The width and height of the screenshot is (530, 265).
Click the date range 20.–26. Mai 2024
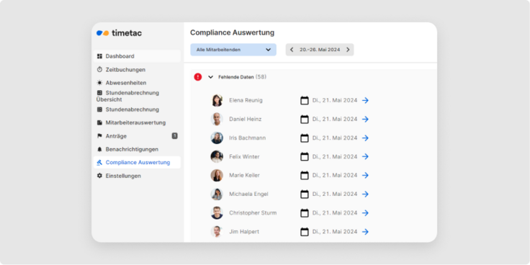pos(320,50)
